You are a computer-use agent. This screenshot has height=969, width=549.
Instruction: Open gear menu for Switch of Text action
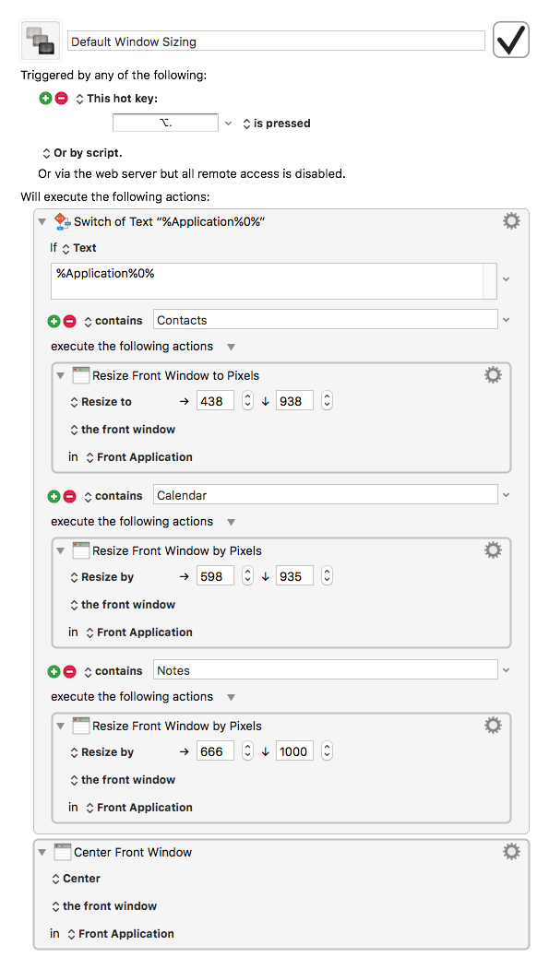pyautogui.click(x=511, y=221)
